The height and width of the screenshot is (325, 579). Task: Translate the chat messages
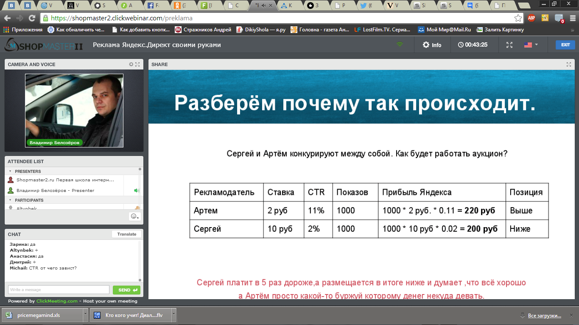[127, 234]
